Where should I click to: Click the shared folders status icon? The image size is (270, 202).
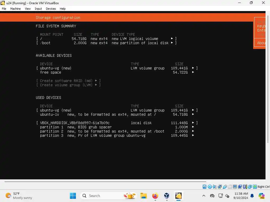click(x=230, y=187)
